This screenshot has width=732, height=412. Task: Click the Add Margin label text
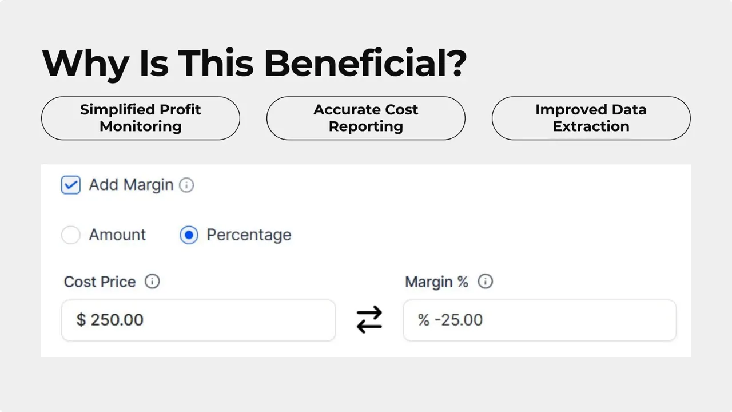coord(131,185)
